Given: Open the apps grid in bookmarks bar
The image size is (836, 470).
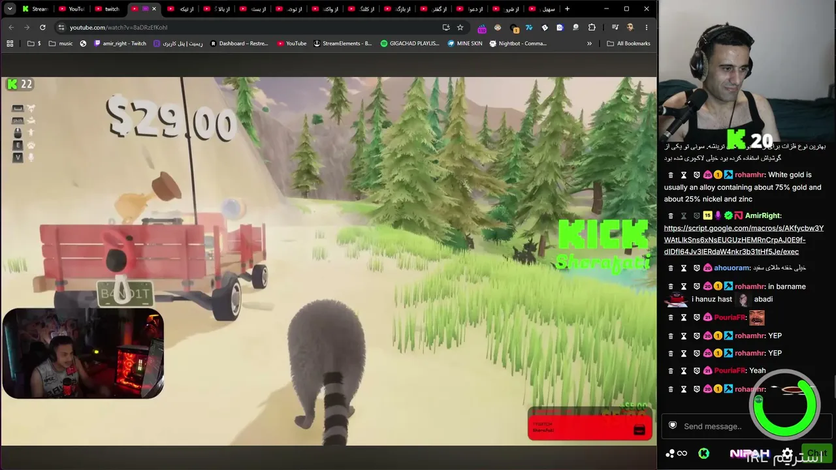Looking at the screenshot, I should [x=10, y=44].
